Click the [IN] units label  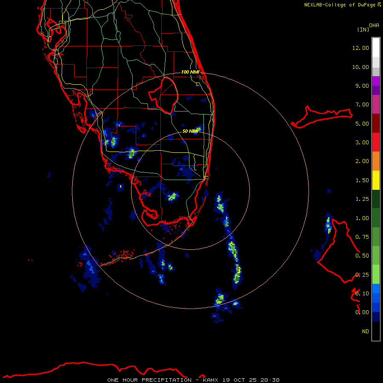363,29
